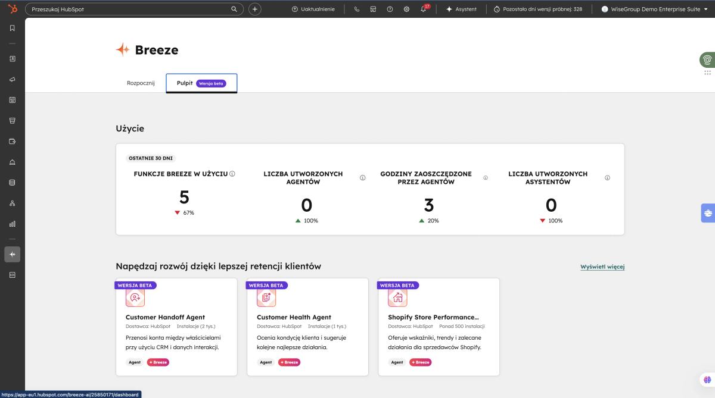
Task: Open the Sales sidebar icon
Action: (x=13, y=121)
